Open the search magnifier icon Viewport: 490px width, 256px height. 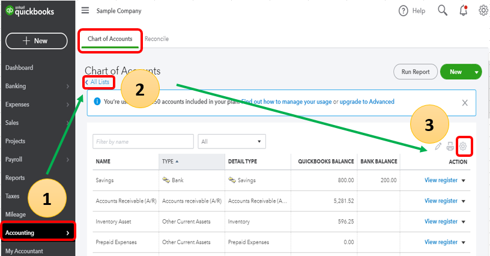443,11
